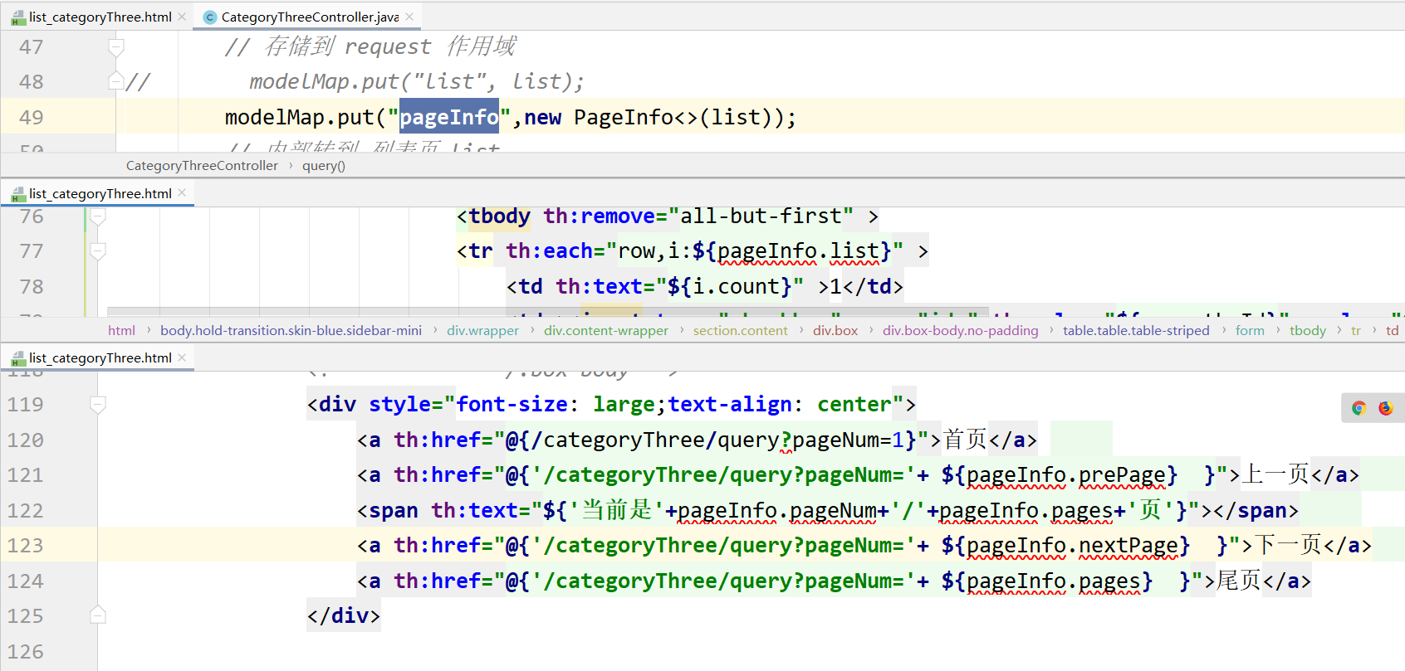Collapse the div fold at line 119
The image size is (1405, 671).
(97, 405)
